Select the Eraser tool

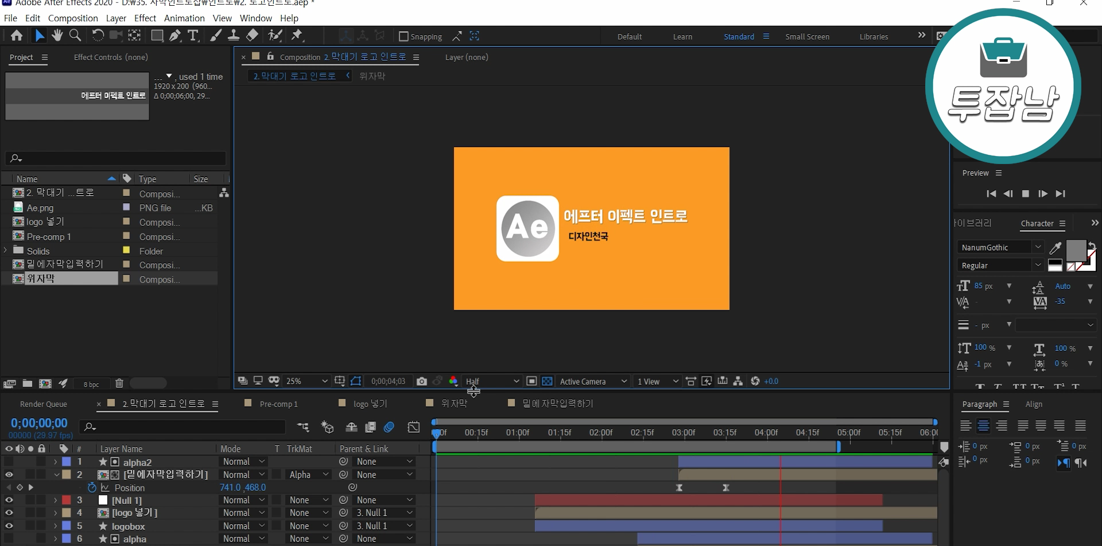[252, 36]
